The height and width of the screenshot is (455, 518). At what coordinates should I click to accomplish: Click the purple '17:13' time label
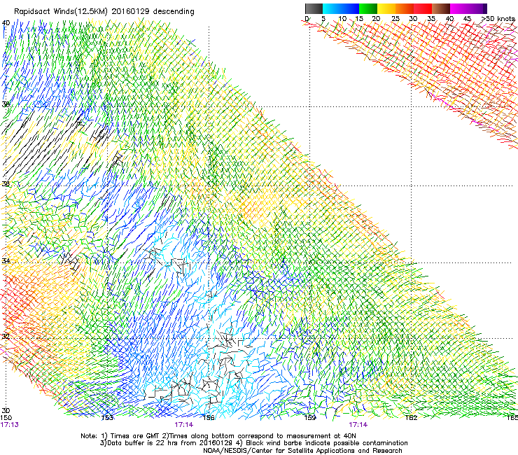click(x=10, y=425)
